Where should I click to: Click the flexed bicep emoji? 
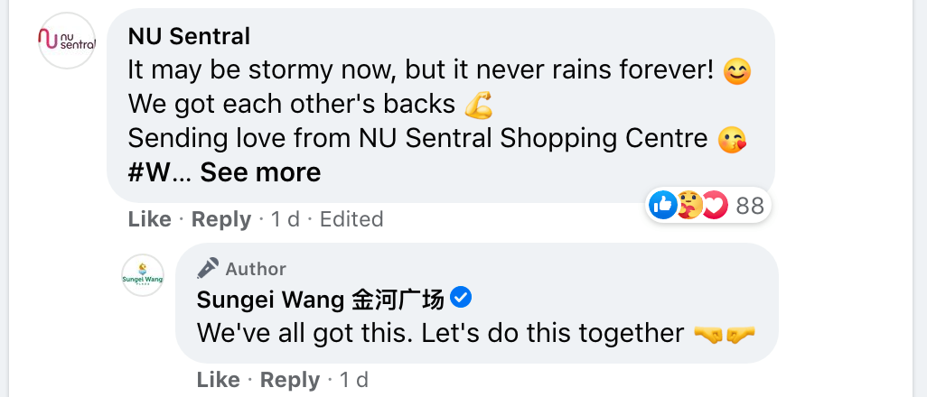(478, 105)
